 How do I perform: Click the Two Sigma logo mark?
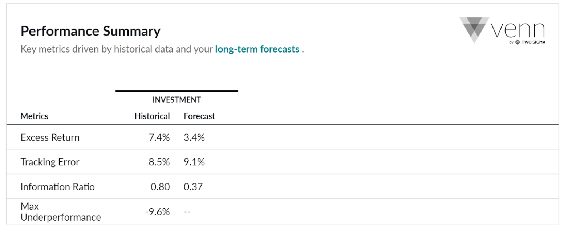click(x=518, y=42)
